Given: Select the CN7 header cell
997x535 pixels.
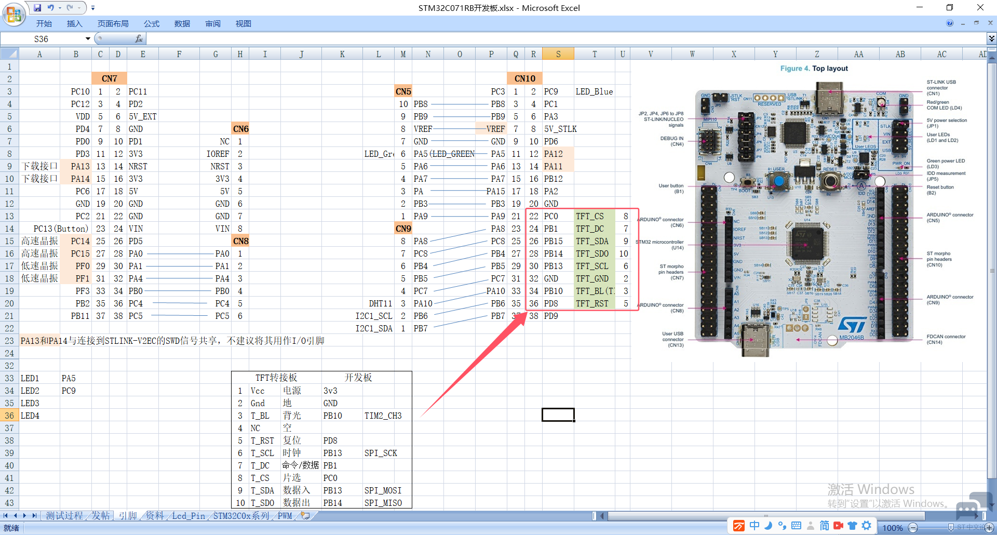Looking at the screenshot, I should 109,78.
